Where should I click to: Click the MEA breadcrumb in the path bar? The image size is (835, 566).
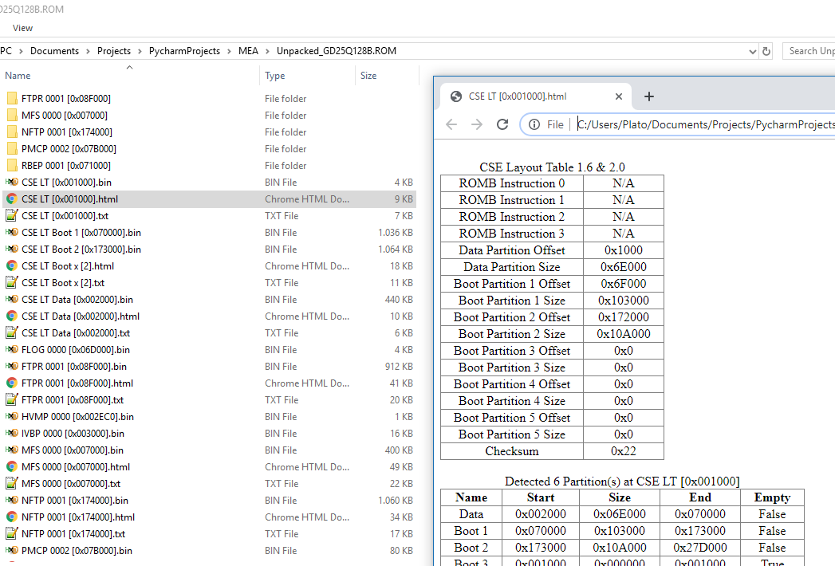point(248,50)
